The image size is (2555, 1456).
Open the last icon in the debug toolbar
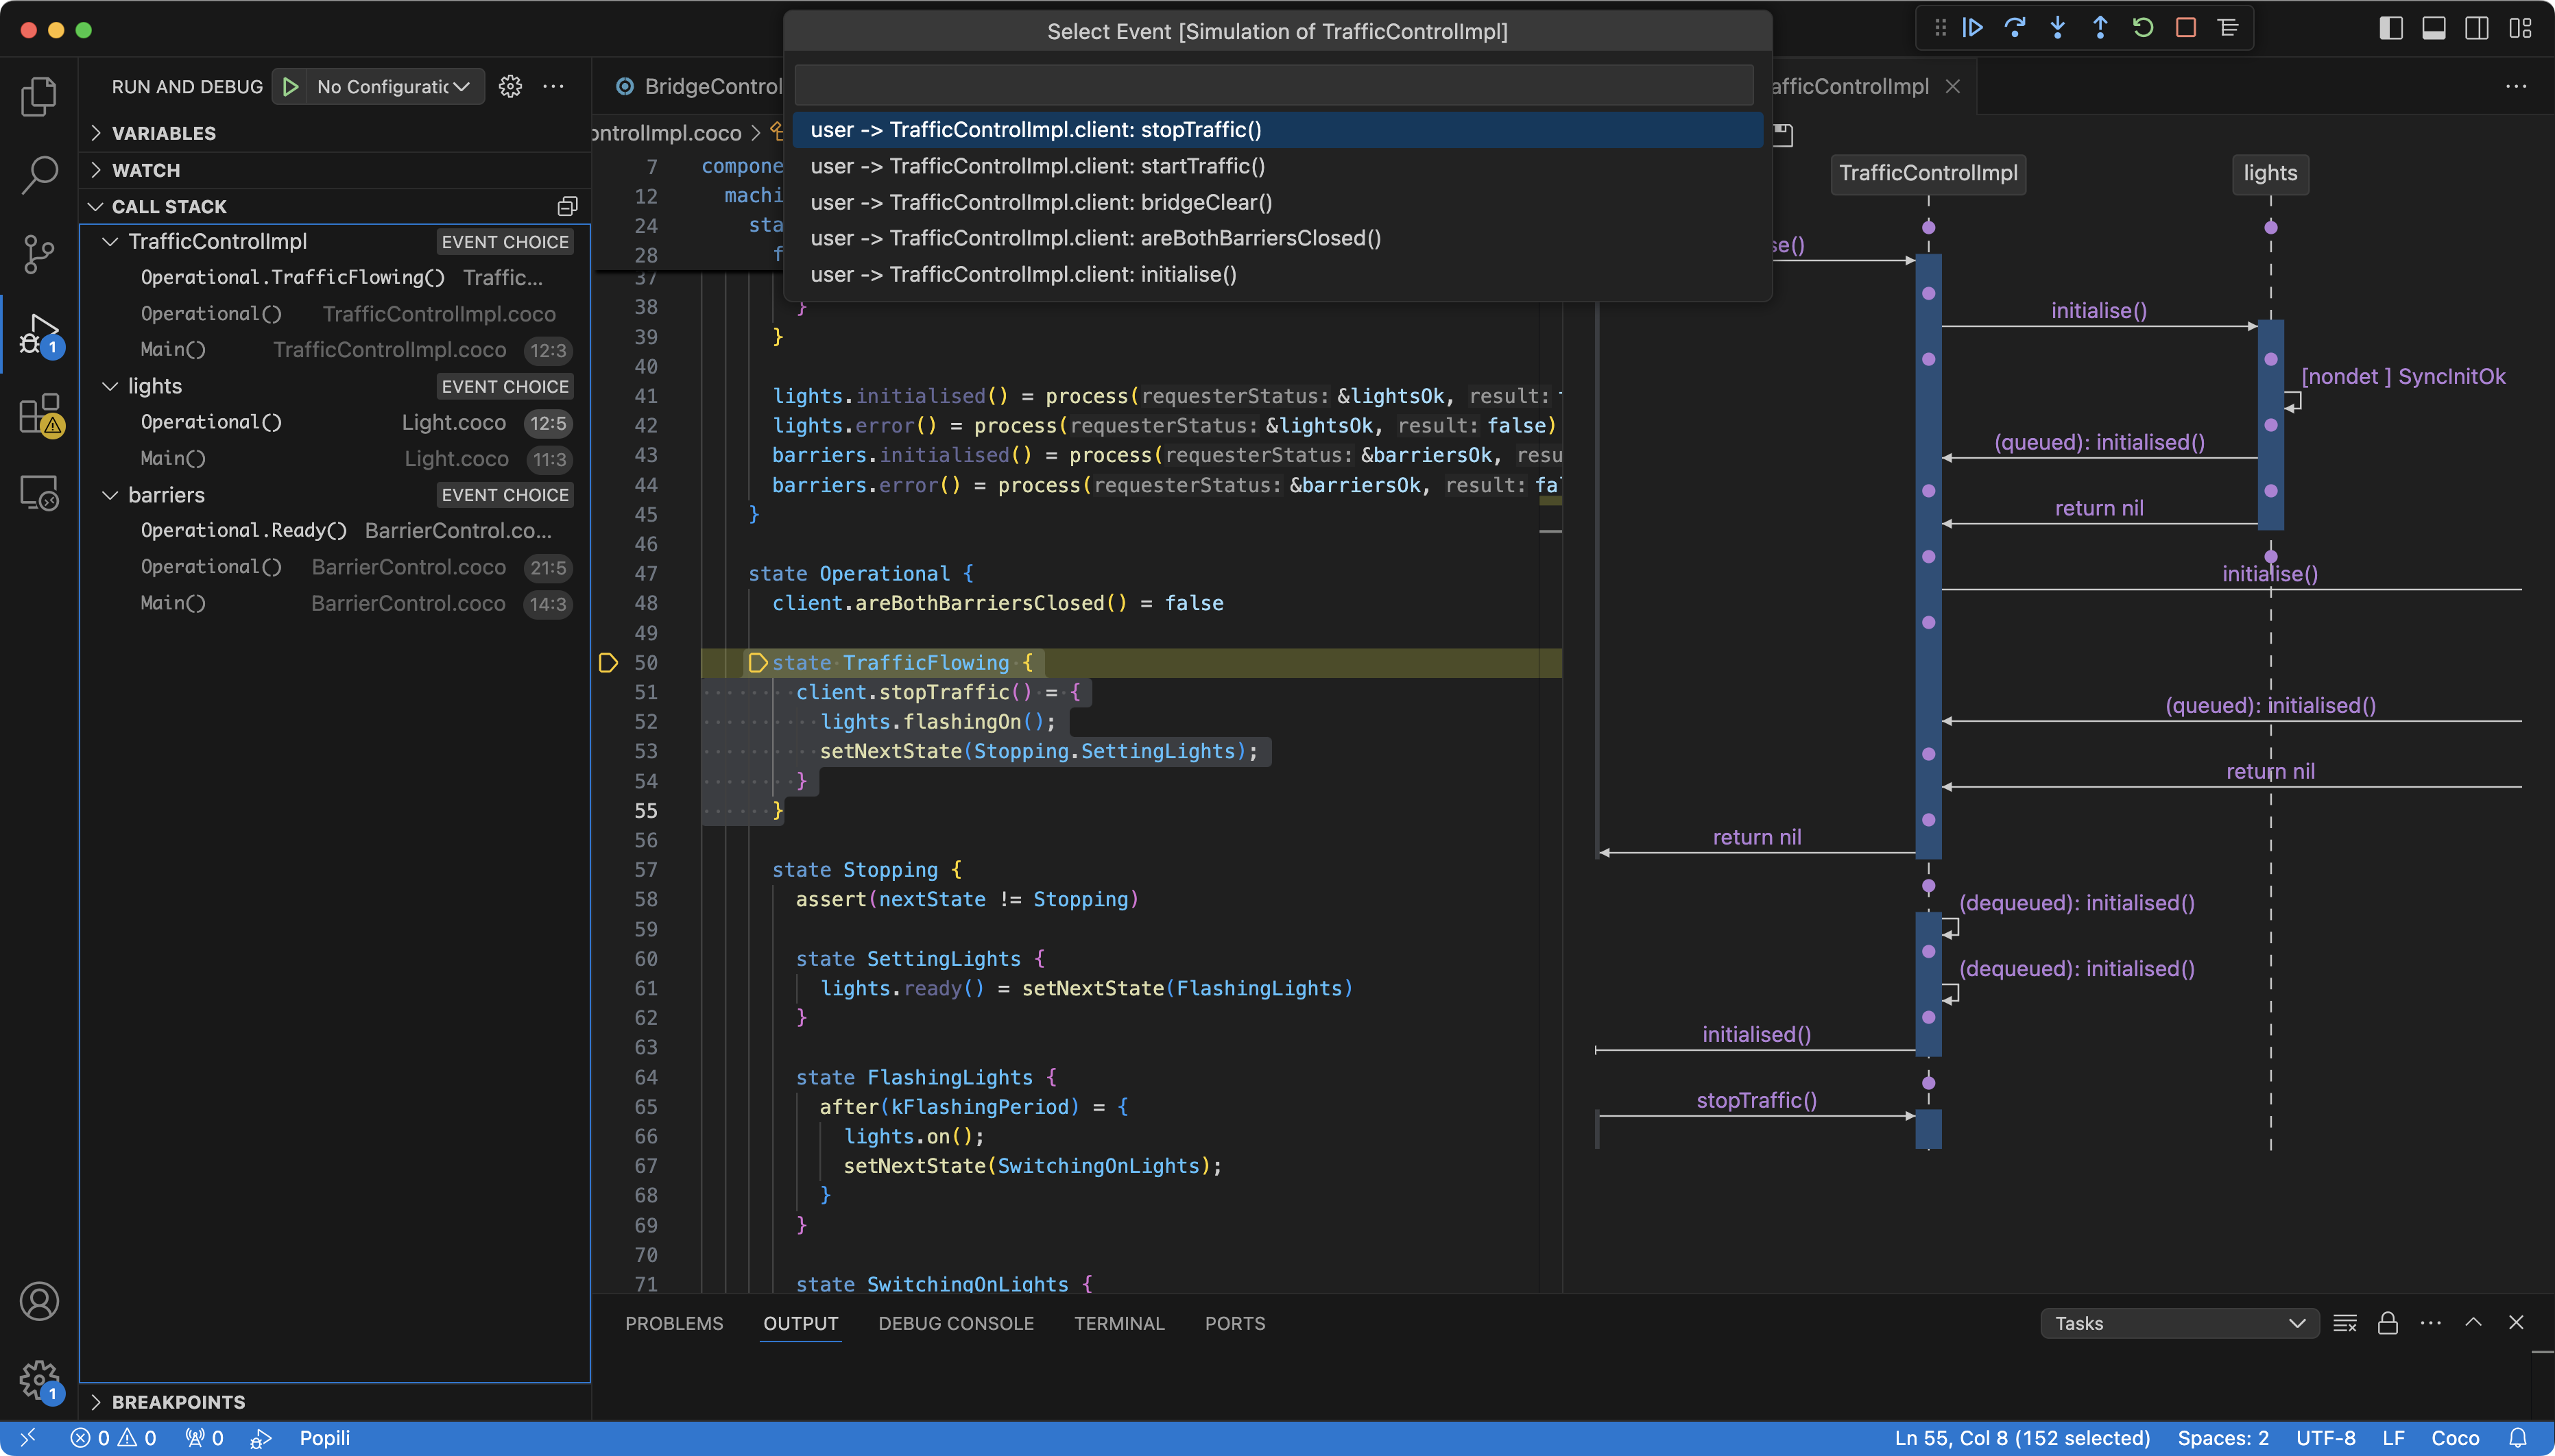click(2228, 28)
